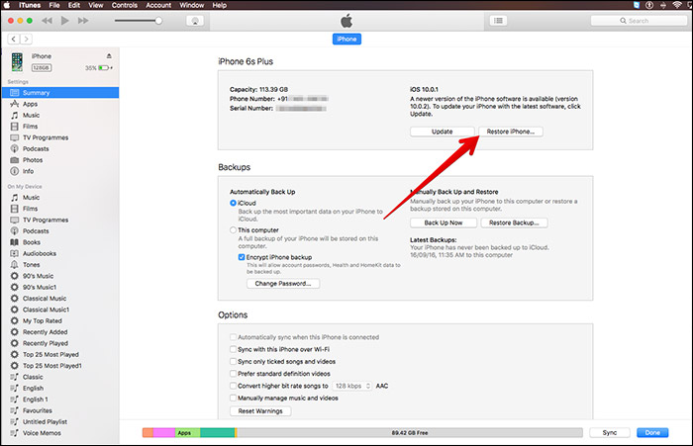Open the View menu
The width and height of the screenshot is (693, 446).
(x=95, y=5)
